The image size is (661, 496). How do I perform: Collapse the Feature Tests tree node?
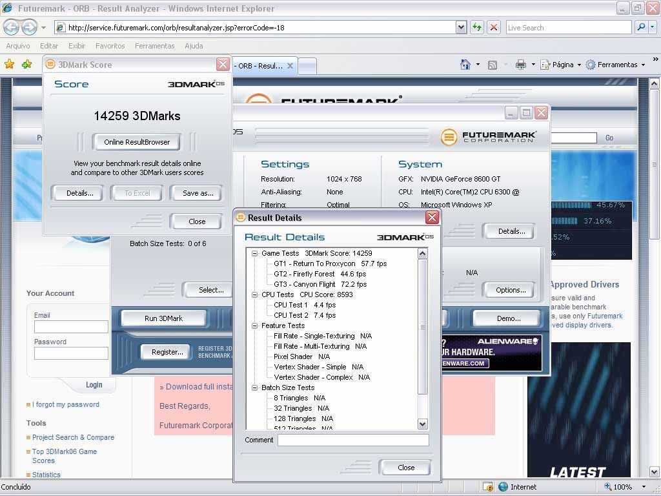pos(254,325)
